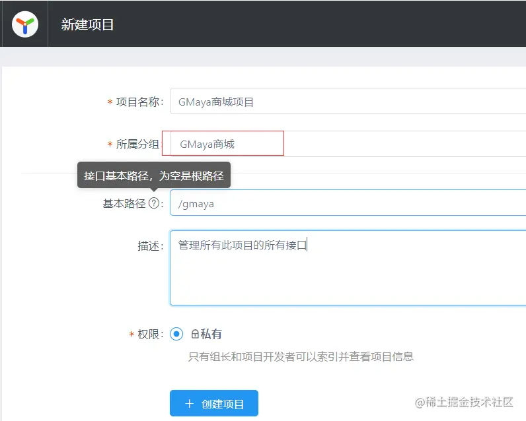The height and width of the screenshot is (421, 526).
Task: Open the 所属分组 dropdown
Action: [x=348, y=144]
